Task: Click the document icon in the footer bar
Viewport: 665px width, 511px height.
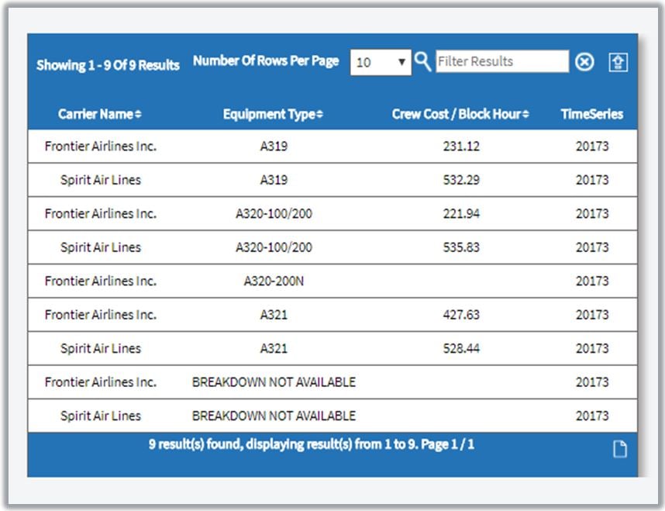Action: (619, 449)
